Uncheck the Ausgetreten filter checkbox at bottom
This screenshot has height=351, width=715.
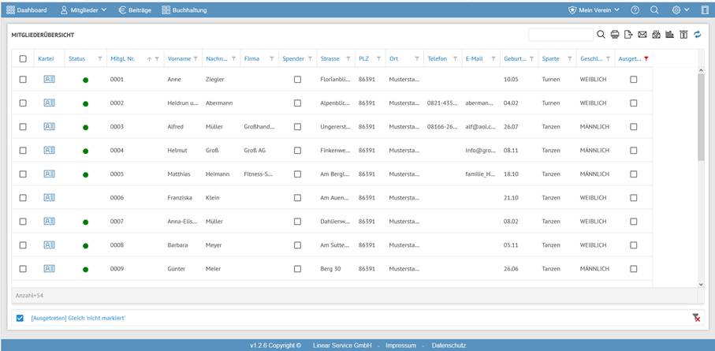[20, 318]
